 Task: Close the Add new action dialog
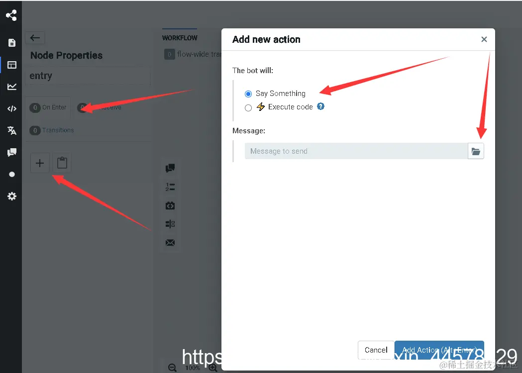484,39
